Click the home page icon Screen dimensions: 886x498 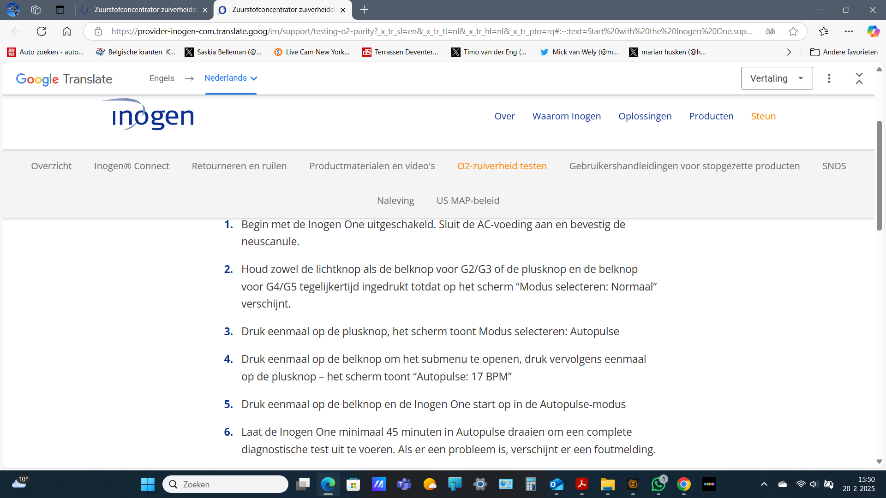[x=67, y=31]
